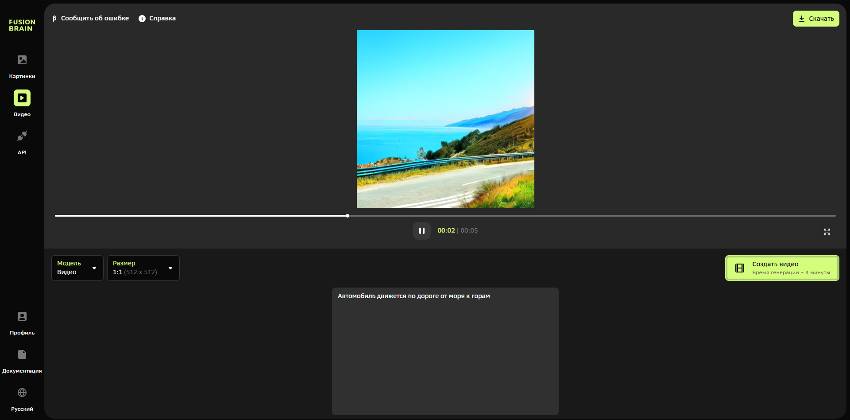Image resolution: width=850 pixels, height=420 pixels.
Task: Select the Видео section icon
Action: pyautogui.click(x=22, y=98)
